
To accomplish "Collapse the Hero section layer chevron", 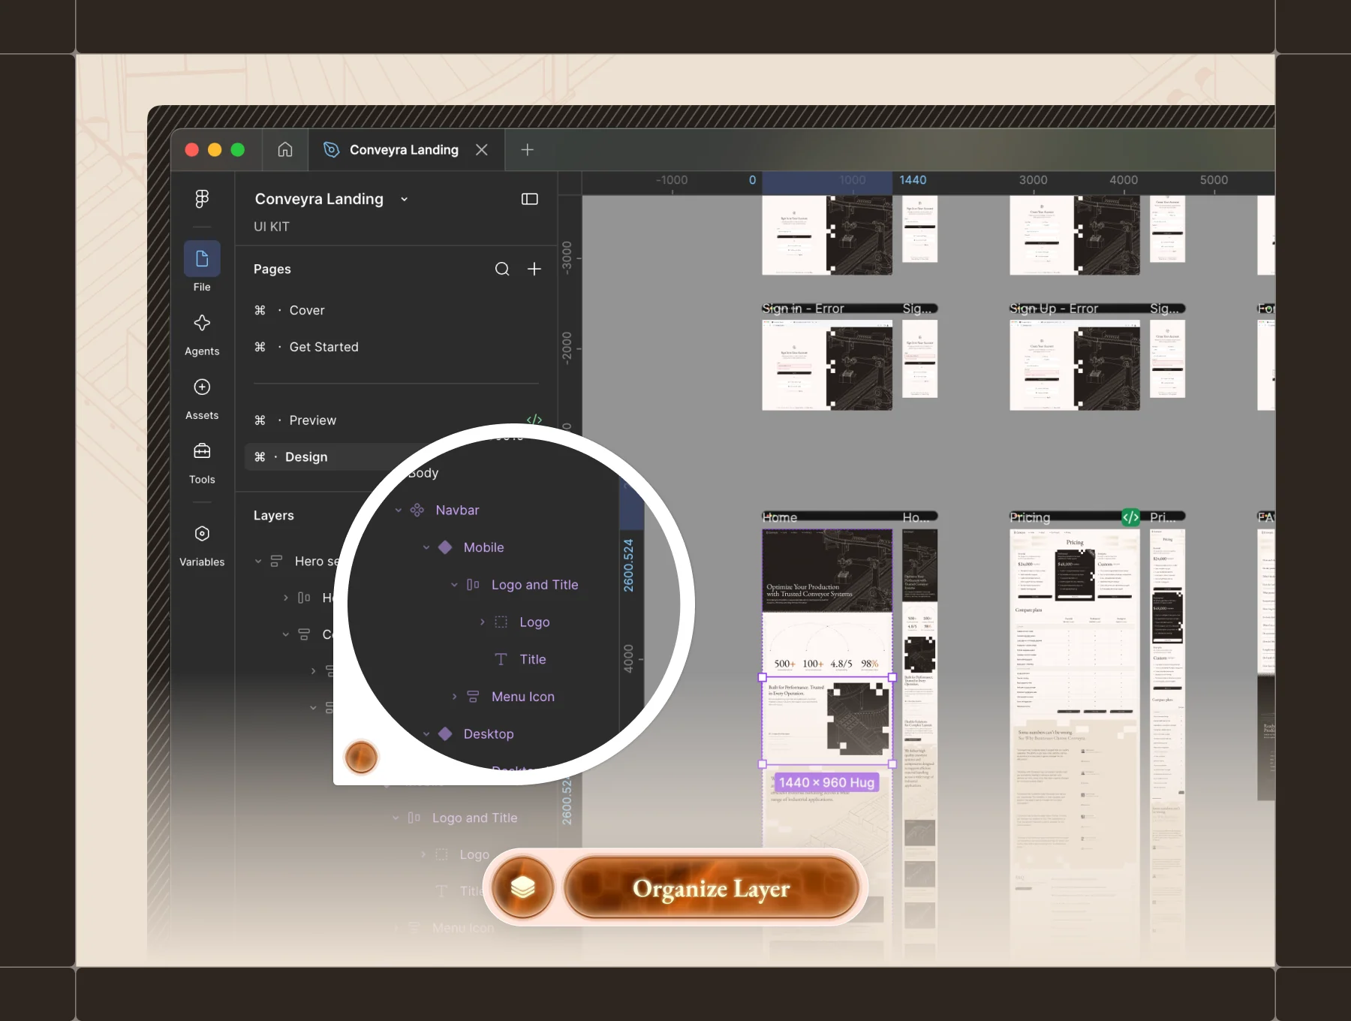I will [x=258, y=561].
